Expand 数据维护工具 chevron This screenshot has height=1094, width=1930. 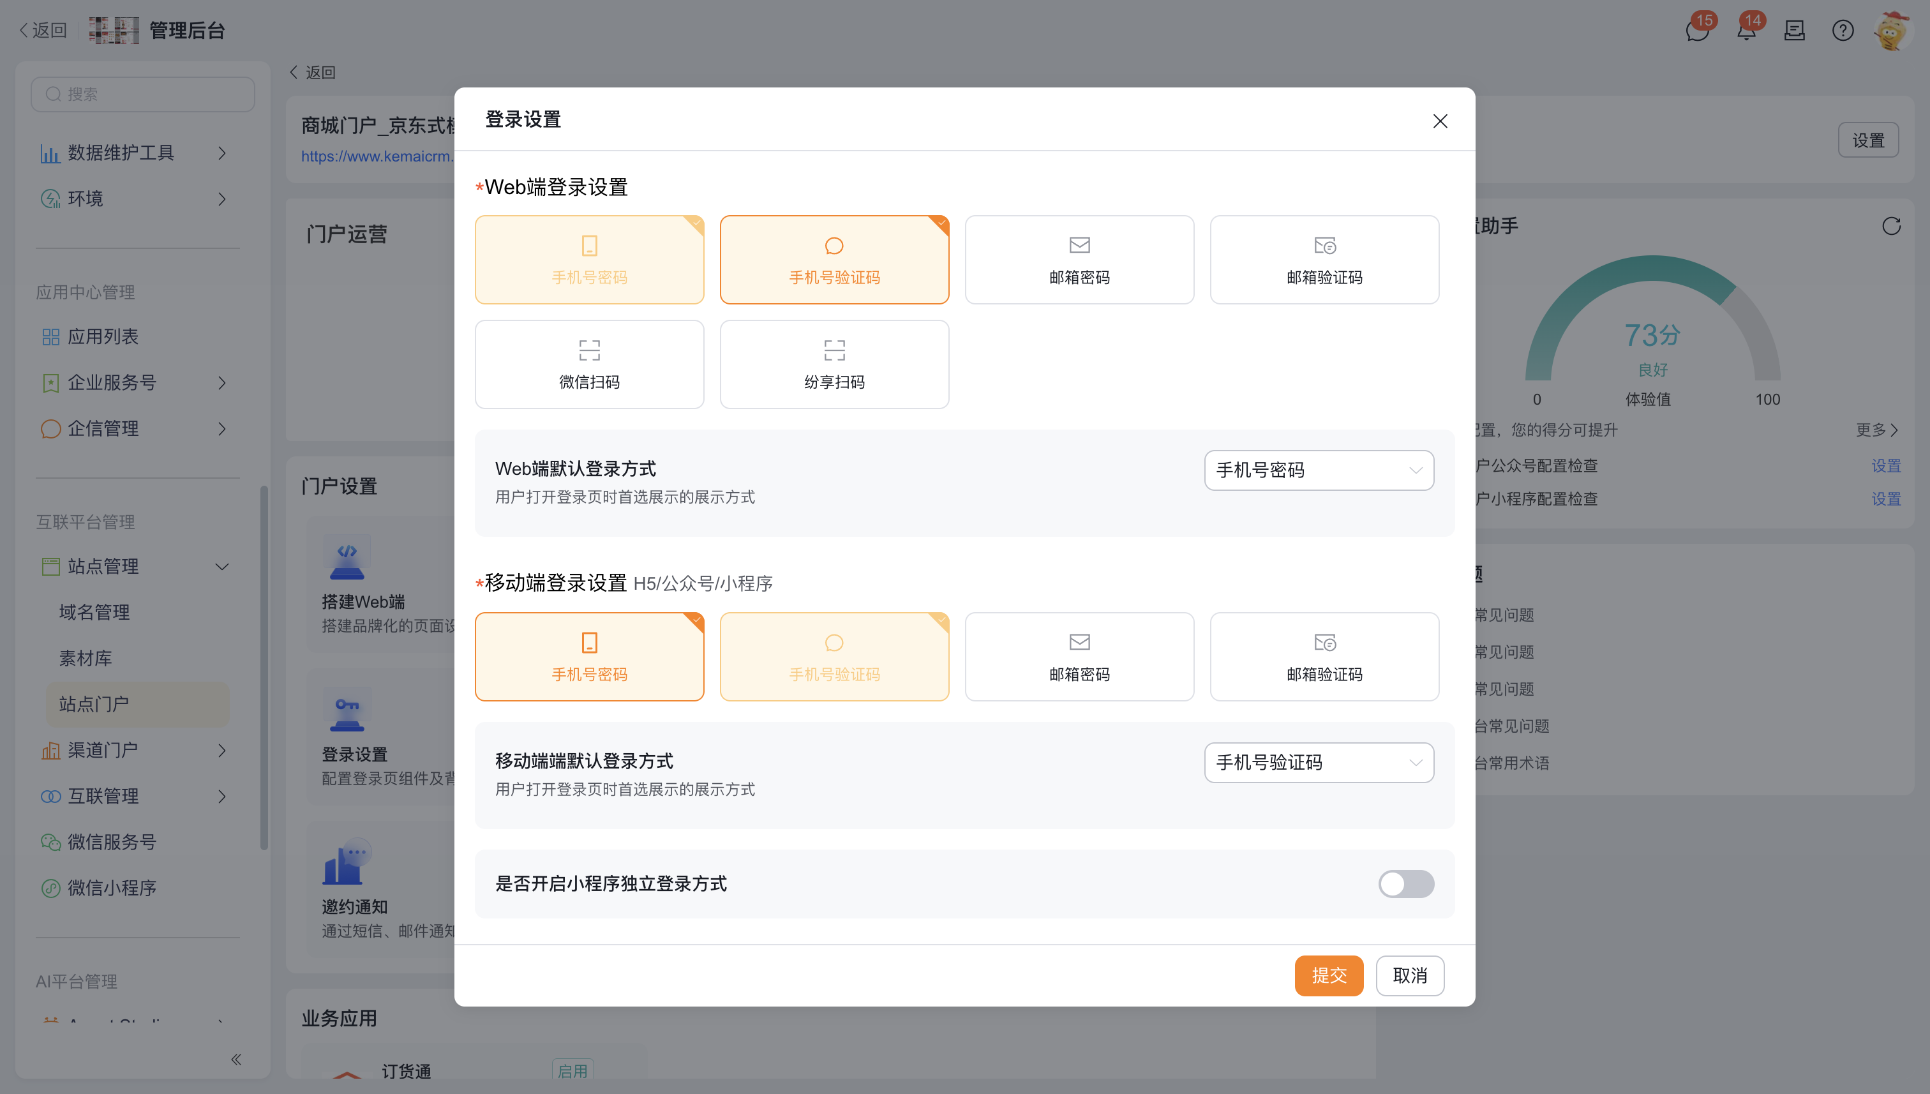221,153
